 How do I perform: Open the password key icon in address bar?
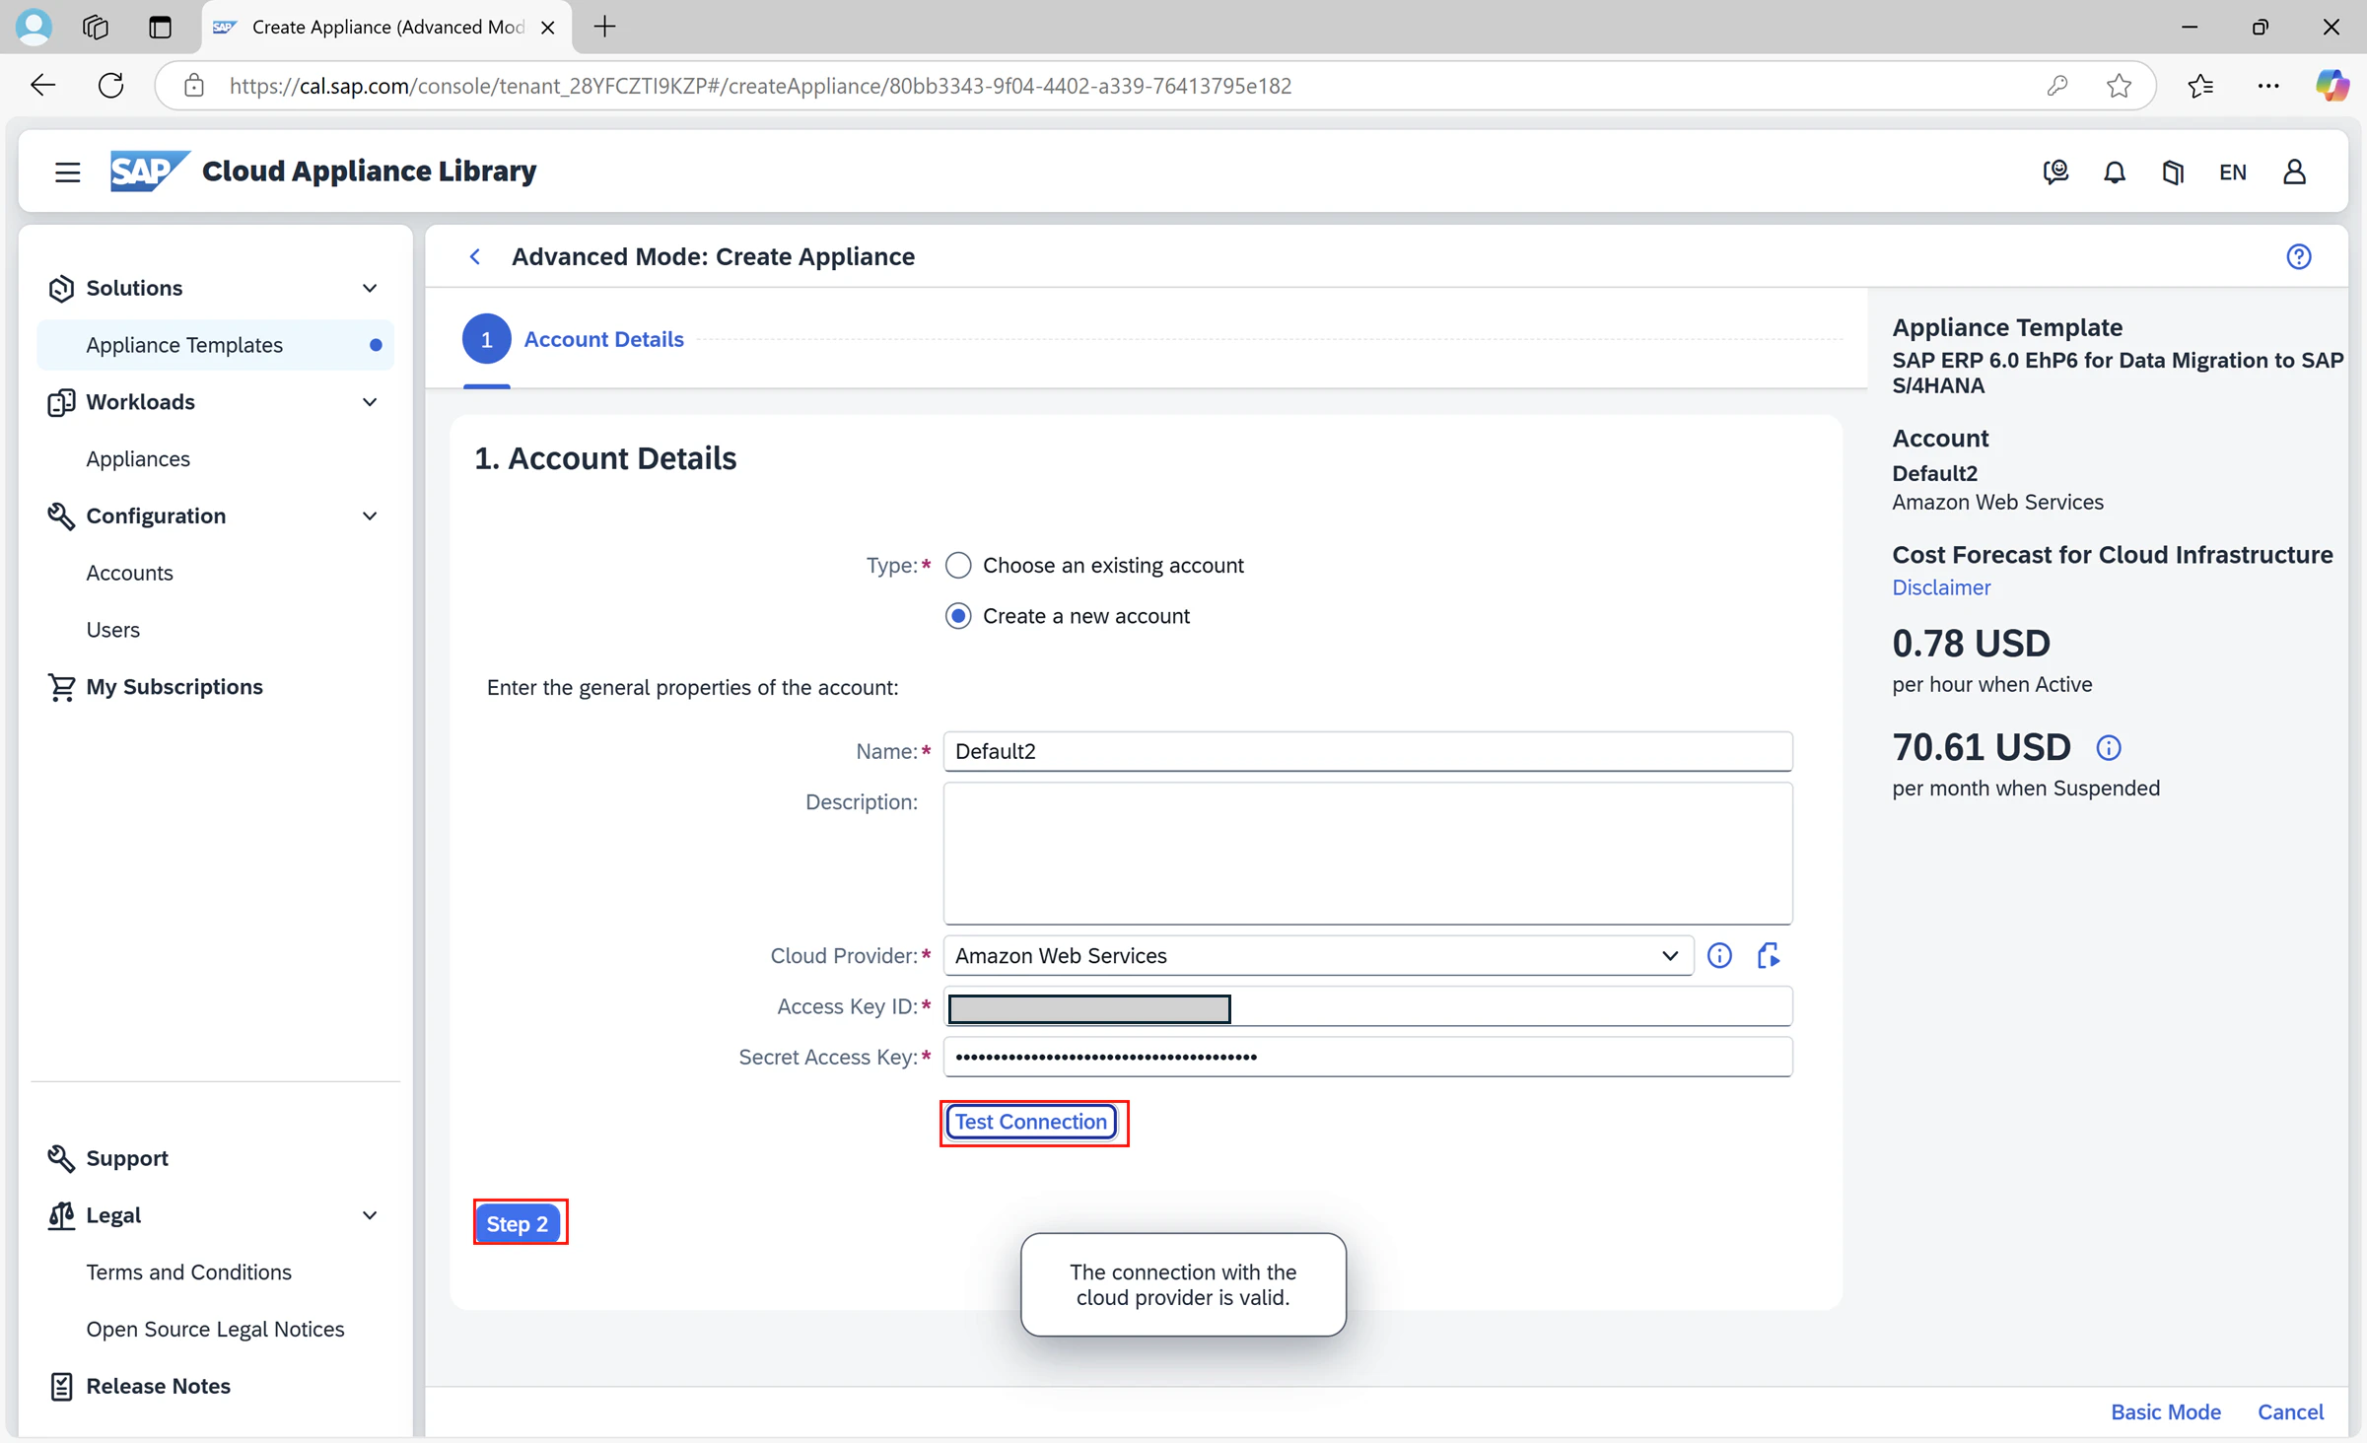2057,86
